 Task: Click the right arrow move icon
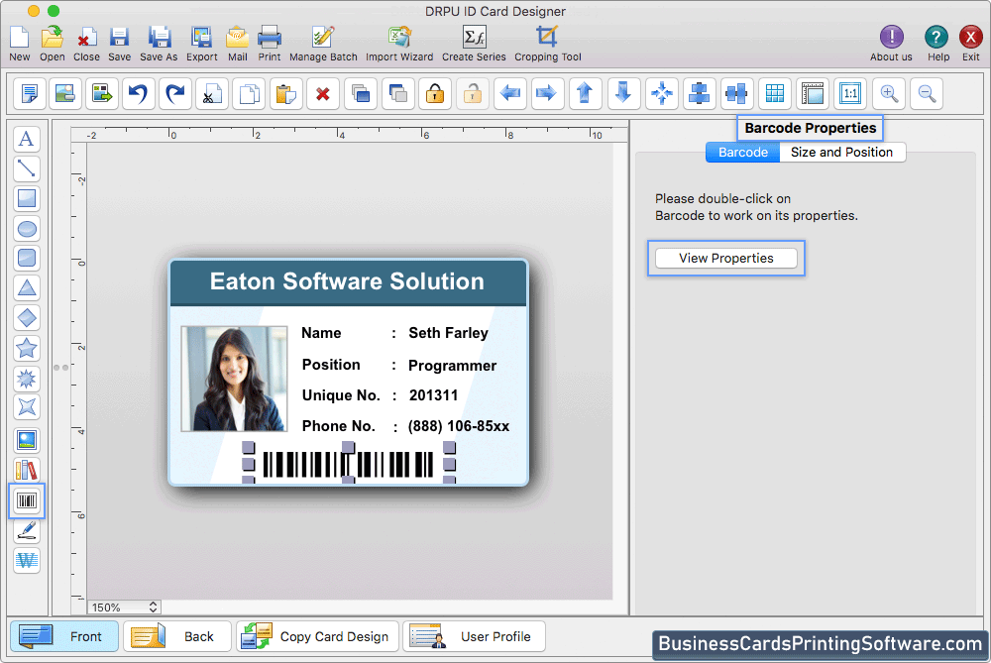tap(547, 93)
